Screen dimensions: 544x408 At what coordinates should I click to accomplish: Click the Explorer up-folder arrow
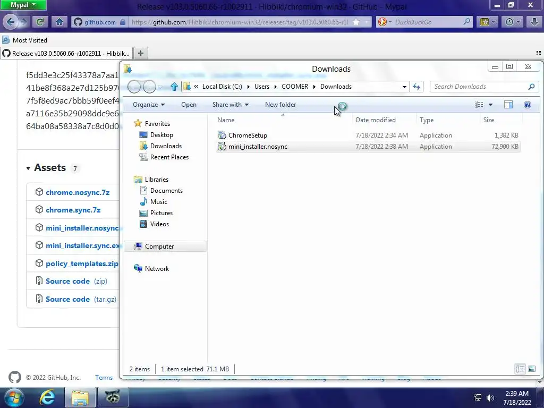(174, 87)
